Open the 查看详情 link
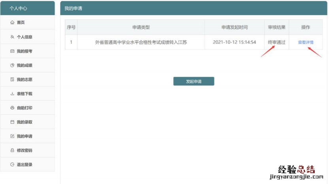Screen dimensions: 329x184 point(306,42)
